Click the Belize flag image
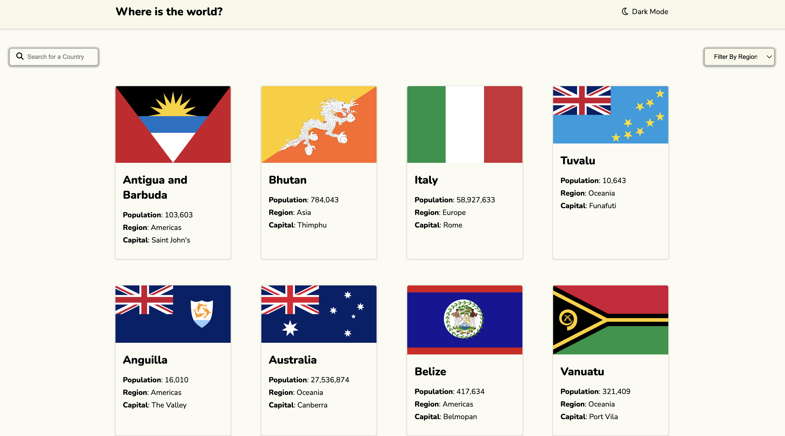Screen dimensions: 785x436 click(x=464, y=320)
